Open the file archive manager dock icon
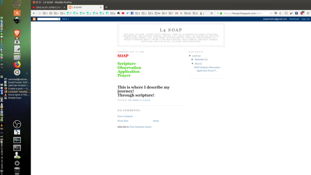The height and width of the screenshot is (175, 311). (x=17, y=57)
